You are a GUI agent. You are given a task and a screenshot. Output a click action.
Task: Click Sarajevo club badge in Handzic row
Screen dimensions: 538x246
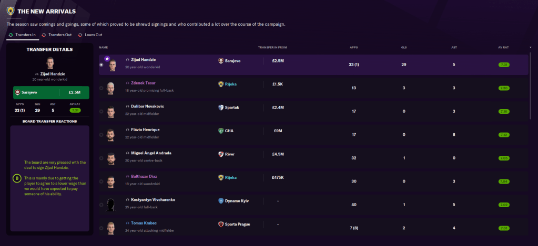point(221,61)
